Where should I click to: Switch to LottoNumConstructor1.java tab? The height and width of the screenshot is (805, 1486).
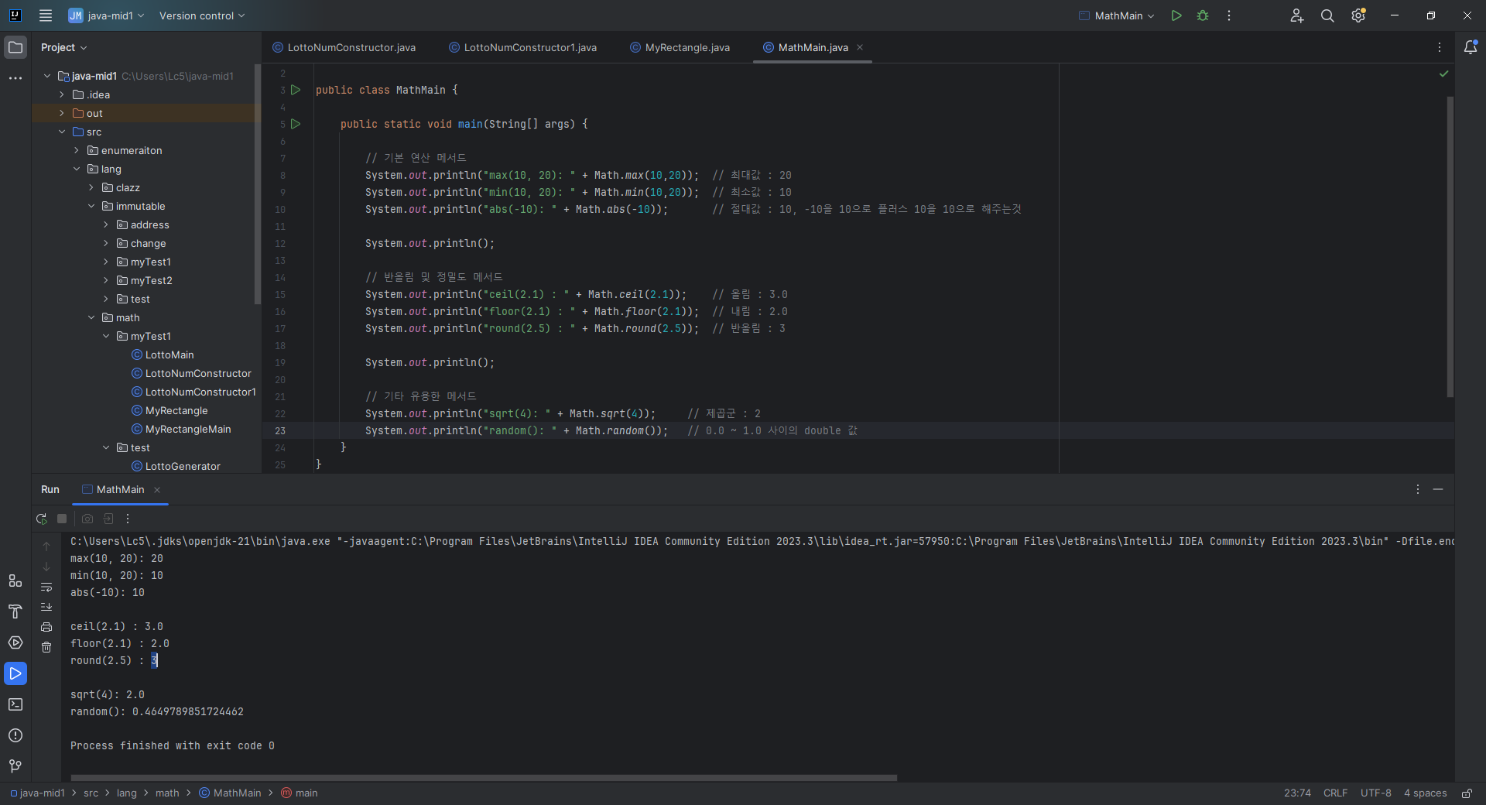pos(523,47)
